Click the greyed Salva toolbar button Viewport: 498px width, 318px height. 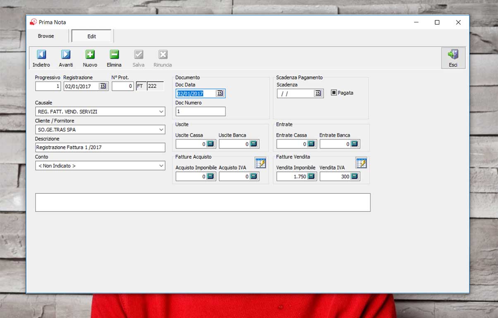[139, 58]
